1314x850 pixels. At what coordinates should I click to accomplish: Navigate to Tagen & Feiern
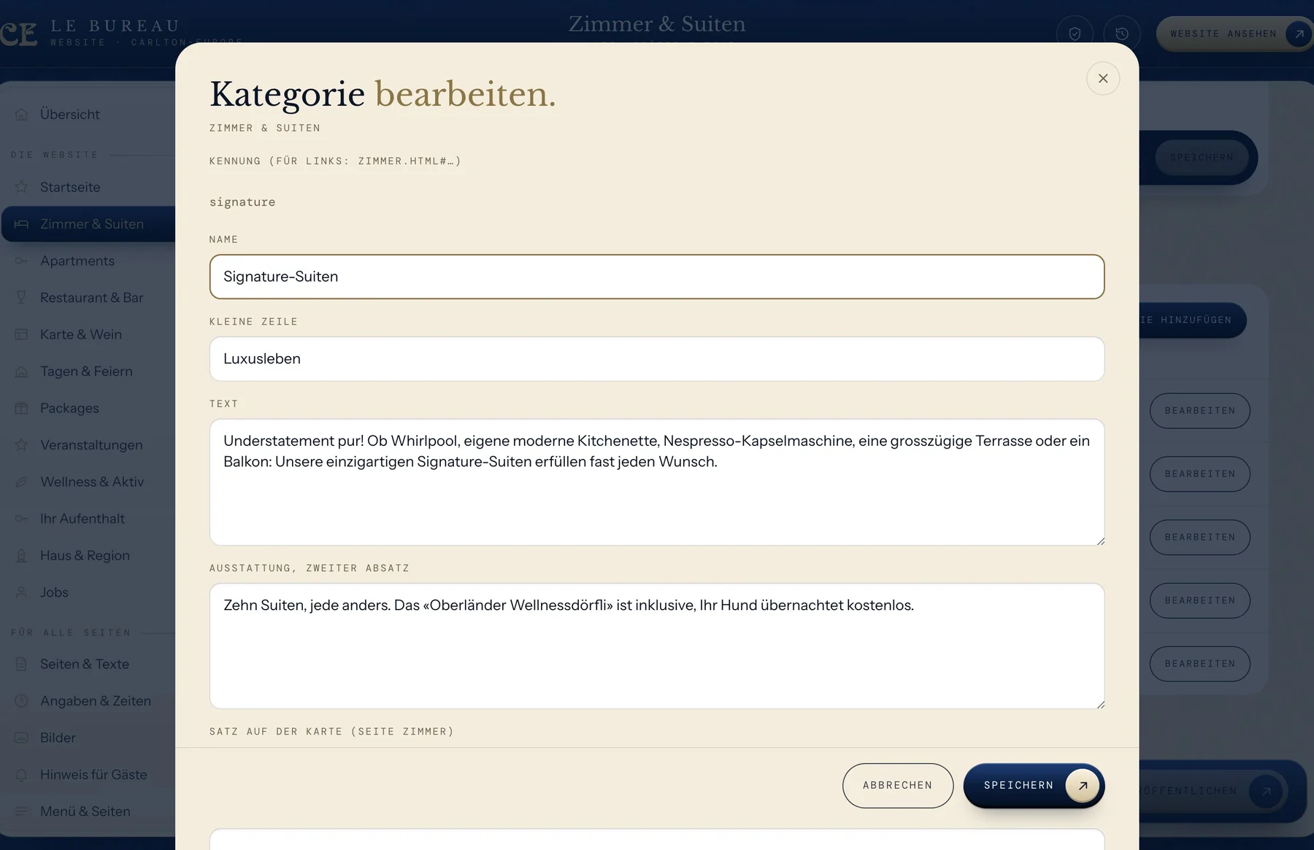coord(88,371)
